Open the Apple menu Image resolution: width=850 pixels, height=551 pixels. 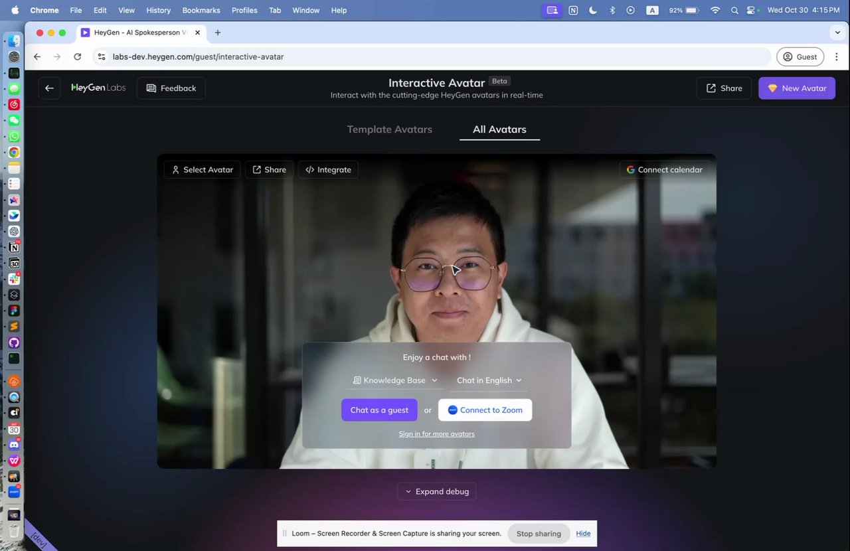pyautogui.click(x=15, y=10)
